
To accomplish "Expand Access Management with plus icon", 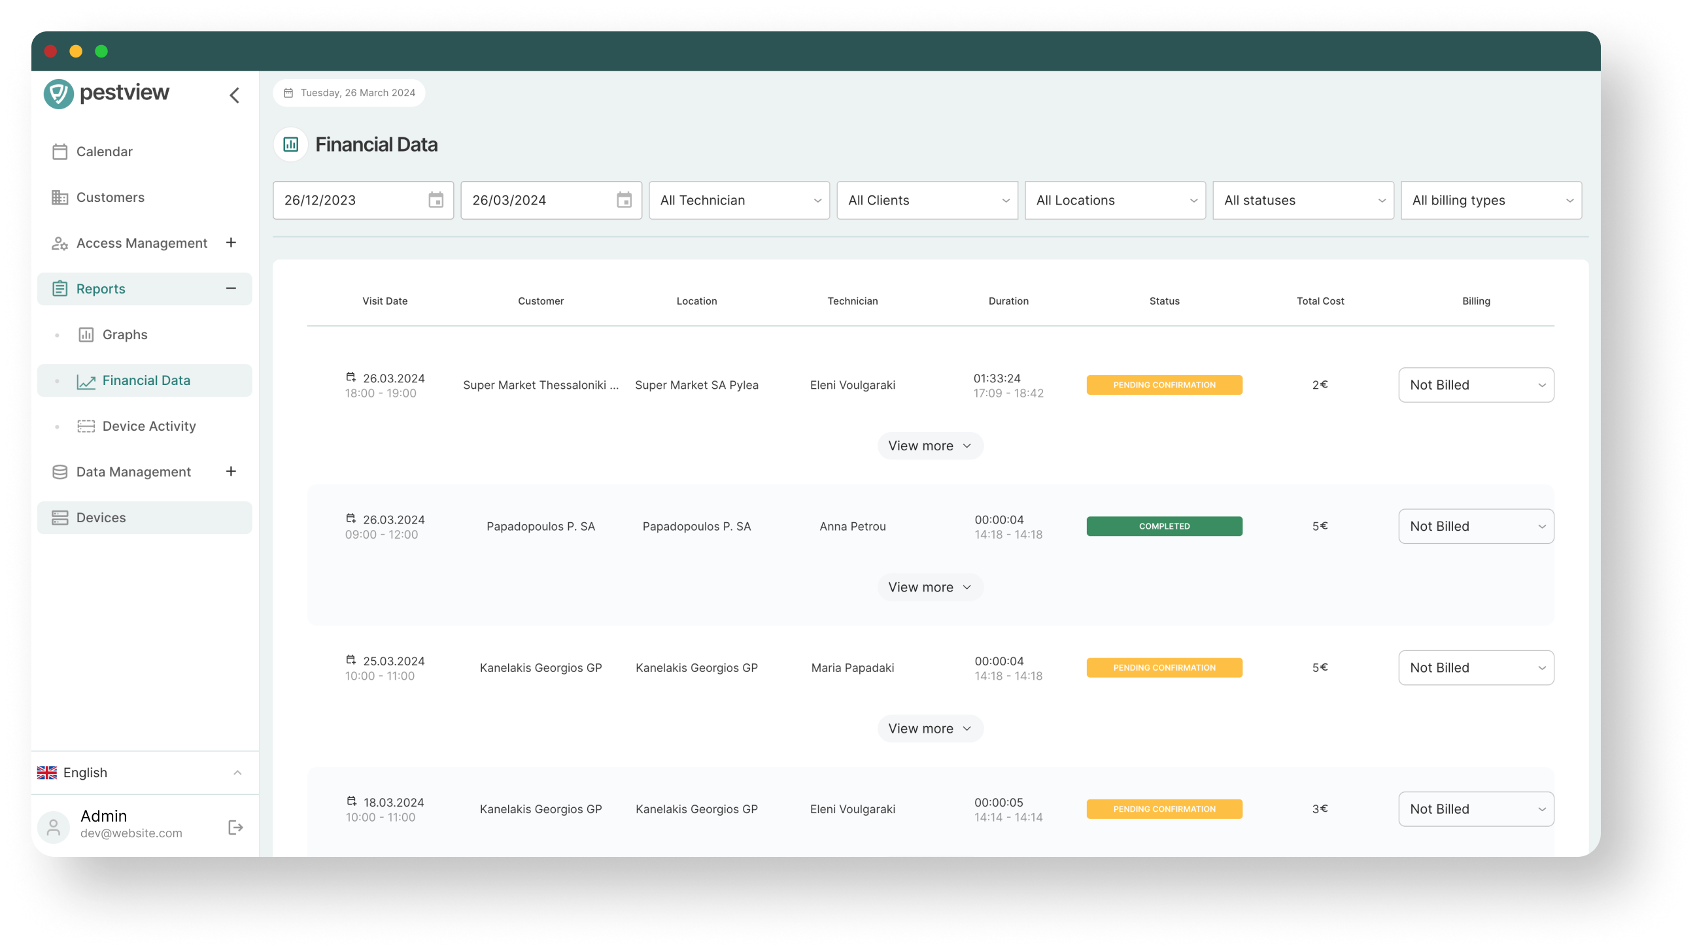I will coord(231,242).
